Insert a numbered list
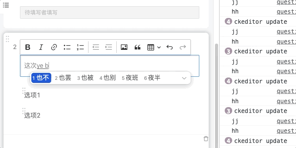 tap(80, 47)
